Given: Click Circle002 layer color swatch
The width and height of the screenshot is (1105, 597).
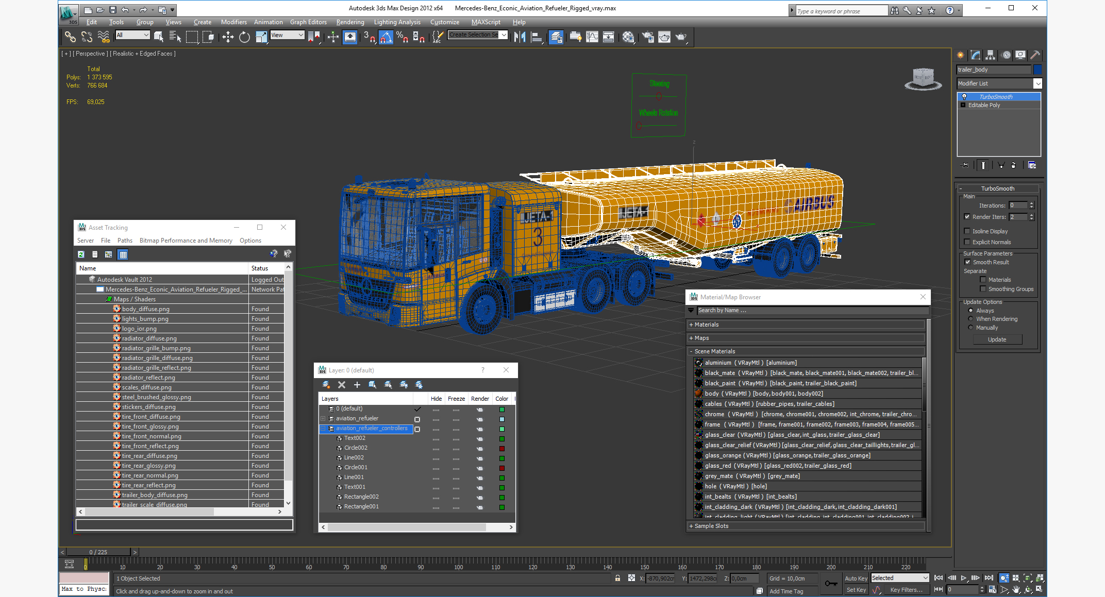Looking at the screenshot, I should coord(501,449).
